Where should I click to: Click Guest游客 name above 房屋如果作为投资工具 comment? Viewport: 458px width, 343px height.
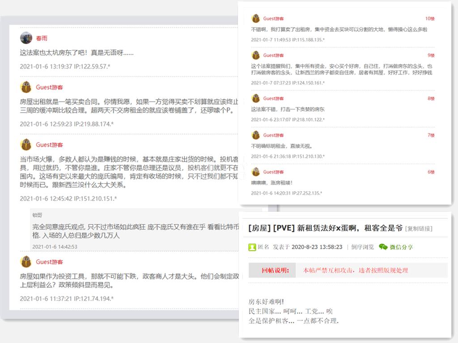[x=49, y=262]
